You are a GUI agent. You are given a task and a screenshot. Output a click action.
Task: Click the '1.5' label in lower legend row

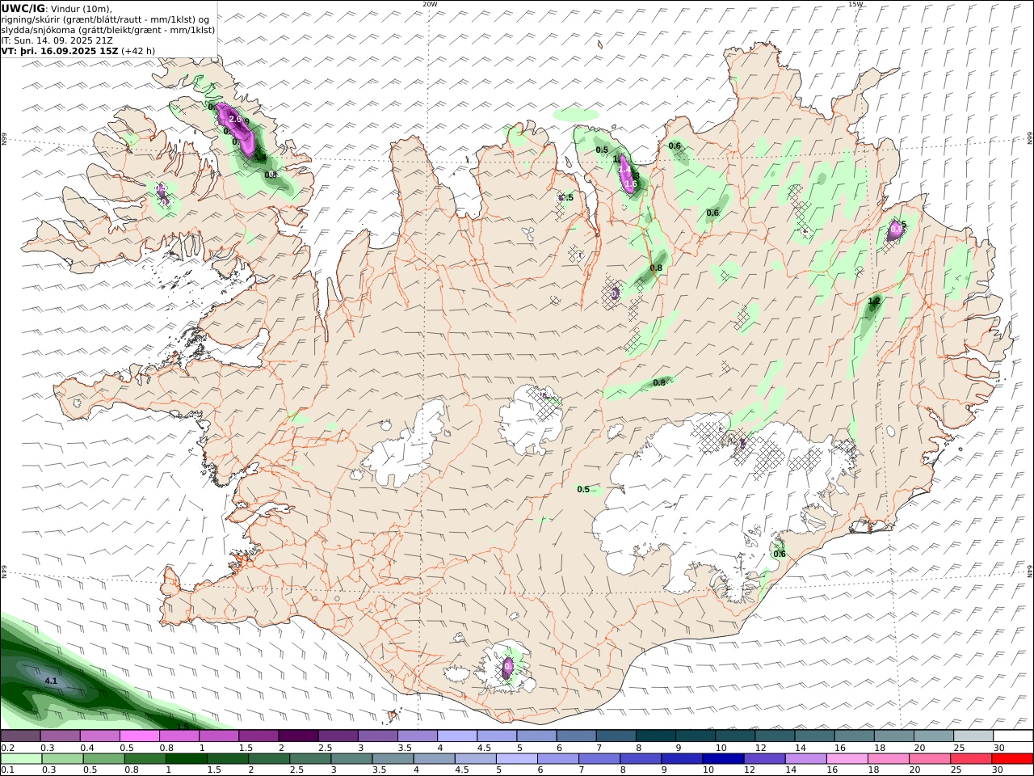[x=213, y=770]
